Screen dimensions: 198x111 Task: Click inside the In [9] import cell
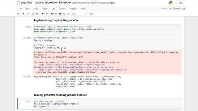(x=107, y=29)
